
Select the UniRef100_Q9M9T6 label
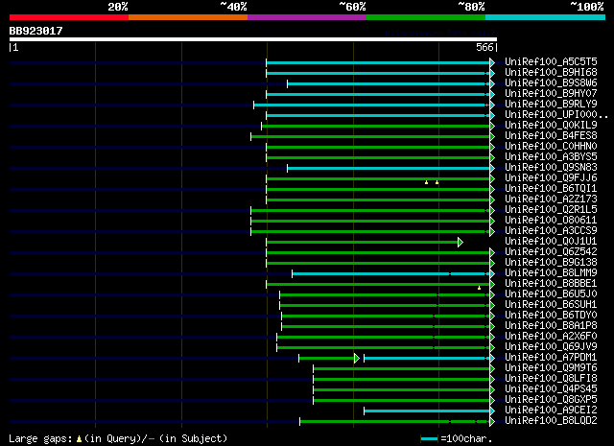point(551,368)
